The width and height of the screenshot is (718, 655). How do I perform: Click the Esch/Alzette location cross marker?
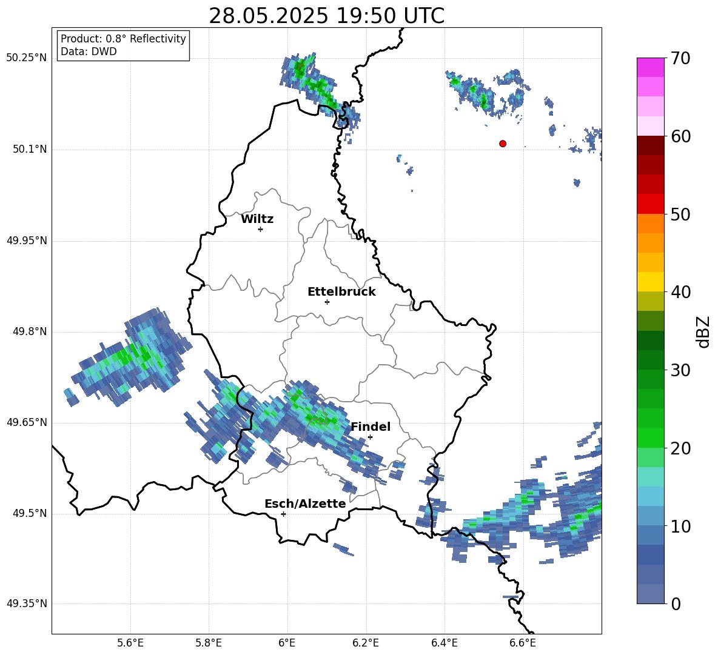pyautogui.click(x=283, y=514)
